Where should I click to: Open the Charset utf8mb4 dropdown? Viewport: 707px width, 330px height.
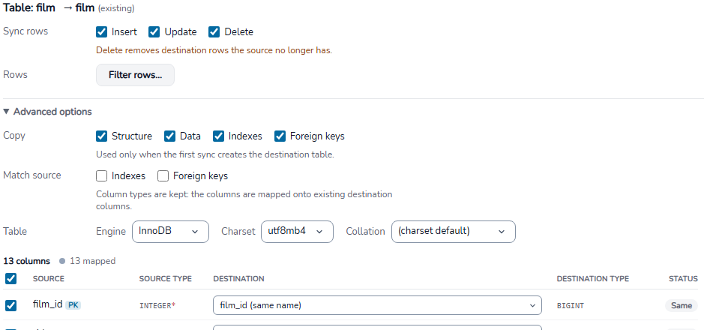[x=297, y=232]
